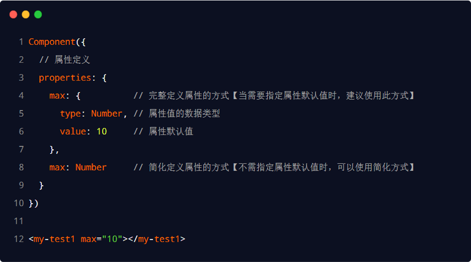Select line number 11 in the gutter
Screen dimensions: 471x262
tap(19, 221)
